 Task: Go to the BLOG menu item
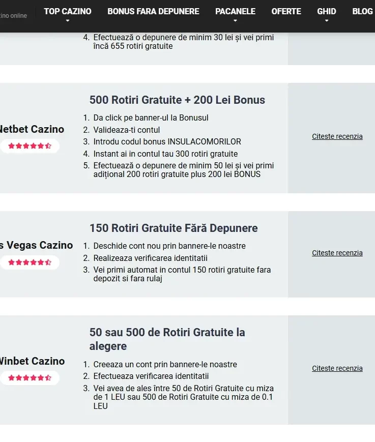pos(362,11)
